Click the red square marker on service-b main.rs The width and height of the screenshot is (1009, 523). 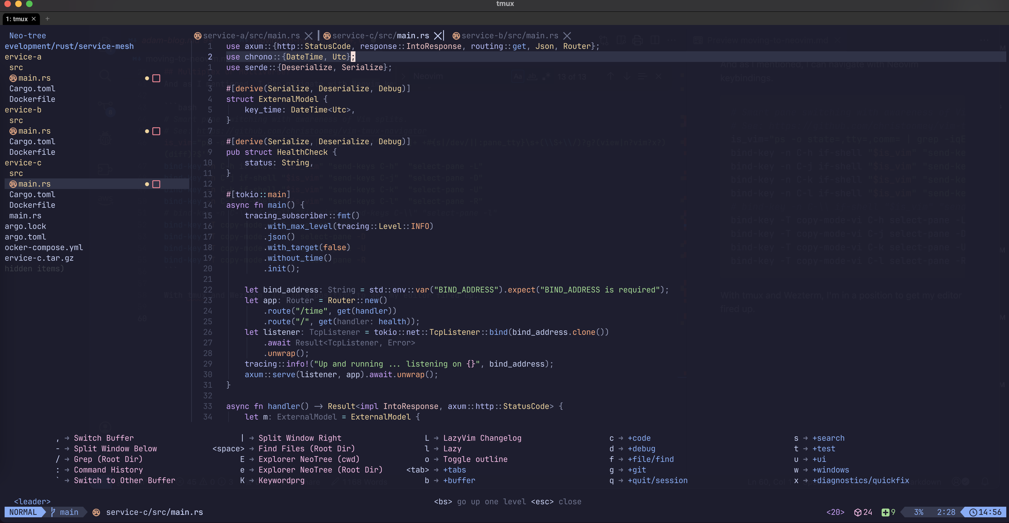point(156,131)
